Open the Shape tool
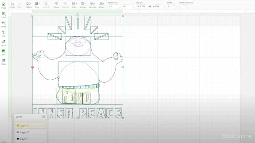 (x=4, y=24)
